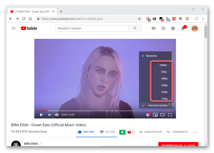This screenshot has width=214, height=153.
Task: Reload the YouTube page
Action: [x=24, y=19]
